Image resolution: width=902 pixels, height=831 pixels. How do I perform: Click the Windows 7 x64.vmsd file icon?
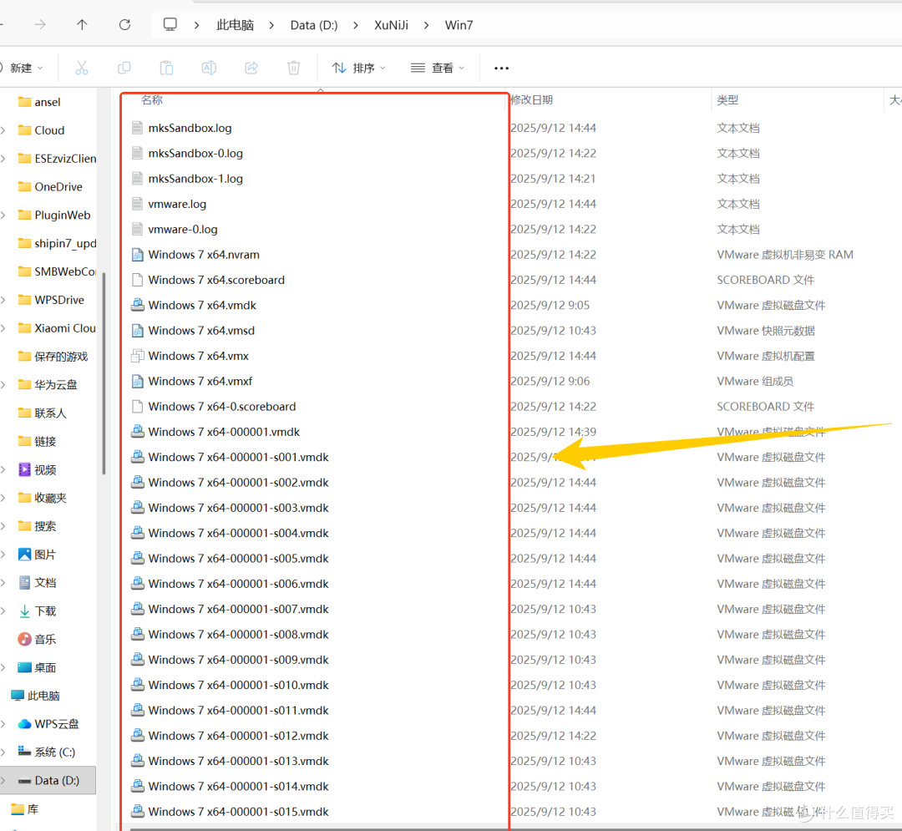pyautogui.click(x=137, y=330)
